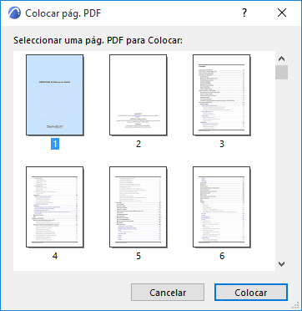
Task: Select PDF page 1 thumbnail
Action: coord(55,95)
